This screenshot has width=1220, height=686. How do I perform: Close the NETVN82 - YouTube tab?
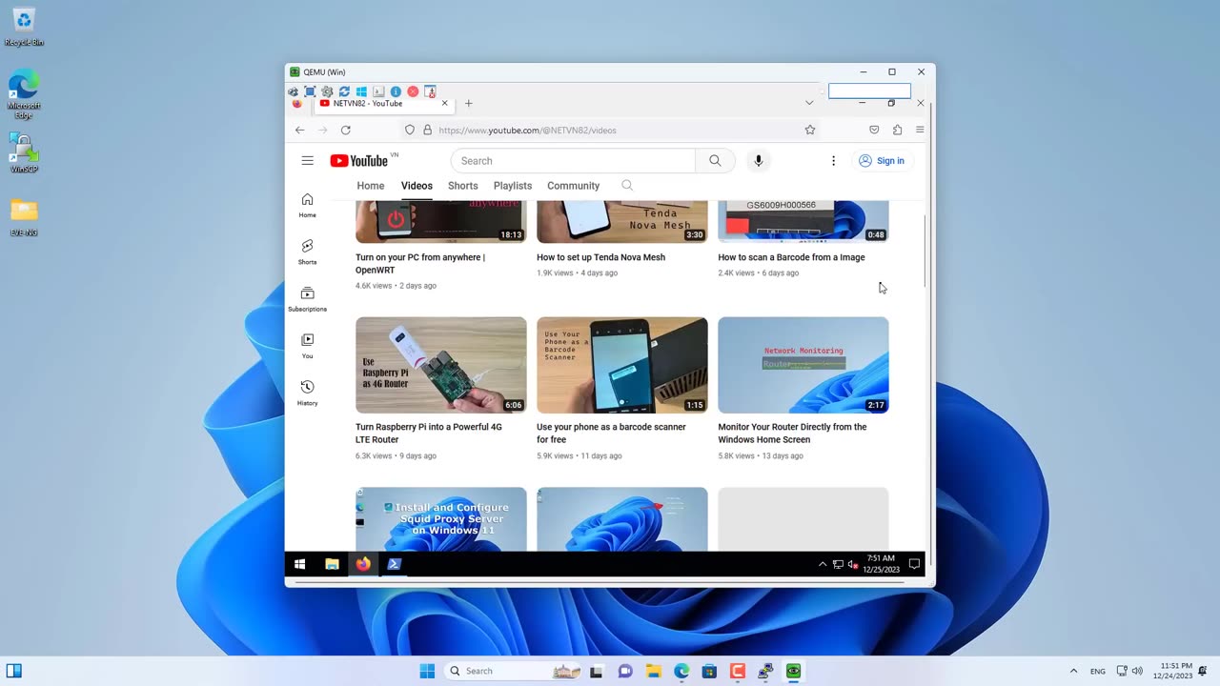coord(444,103)
